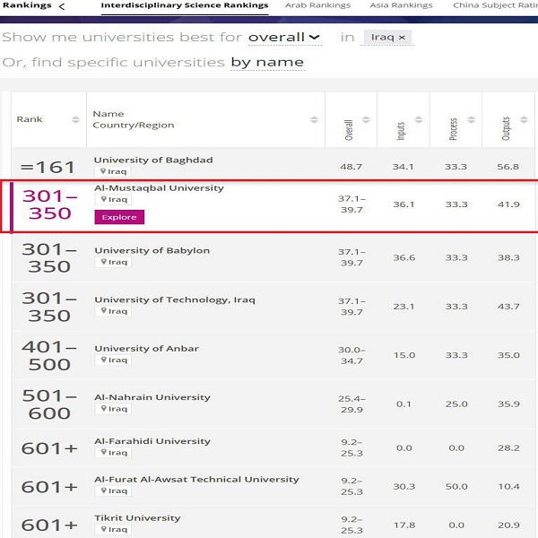Open the overall ranking criteria dropdown

point(284,37)
